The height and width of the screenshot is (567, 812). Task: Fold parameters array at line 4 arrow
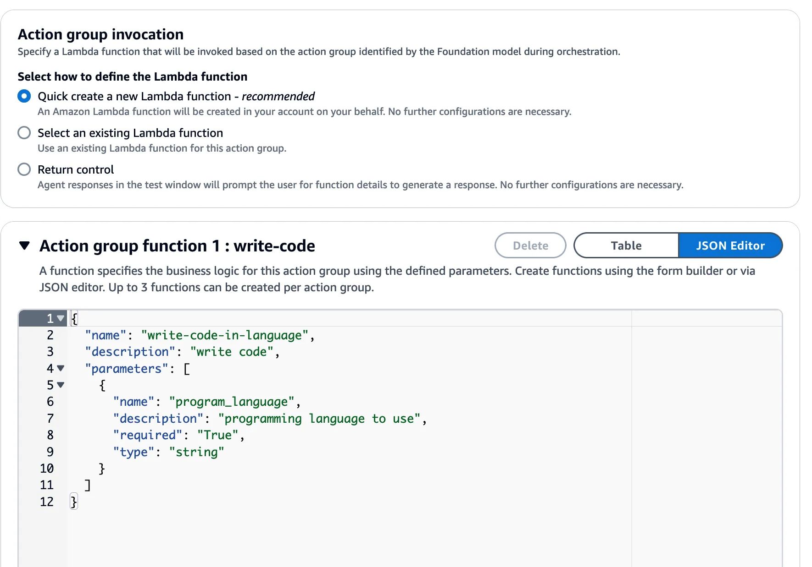coord(61,368)
